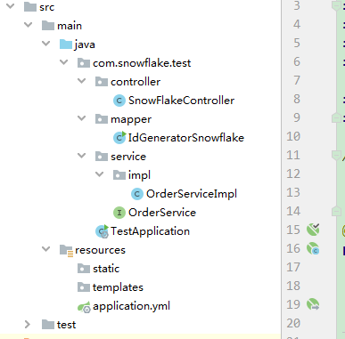Viewport: 345px width, 339px height.
Task: Click the src folder icon
Action: [x=30, y=7]
